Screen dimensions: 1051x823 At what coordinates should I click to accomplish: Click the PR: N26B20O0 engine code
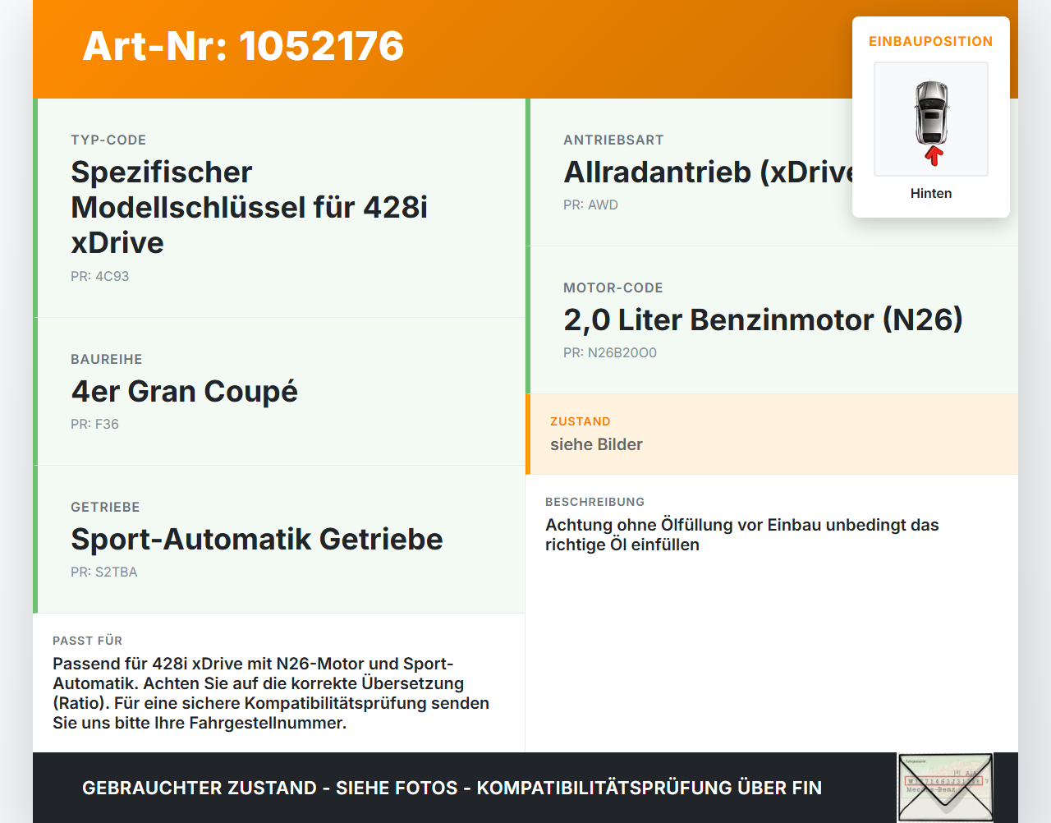click(610, 352)
